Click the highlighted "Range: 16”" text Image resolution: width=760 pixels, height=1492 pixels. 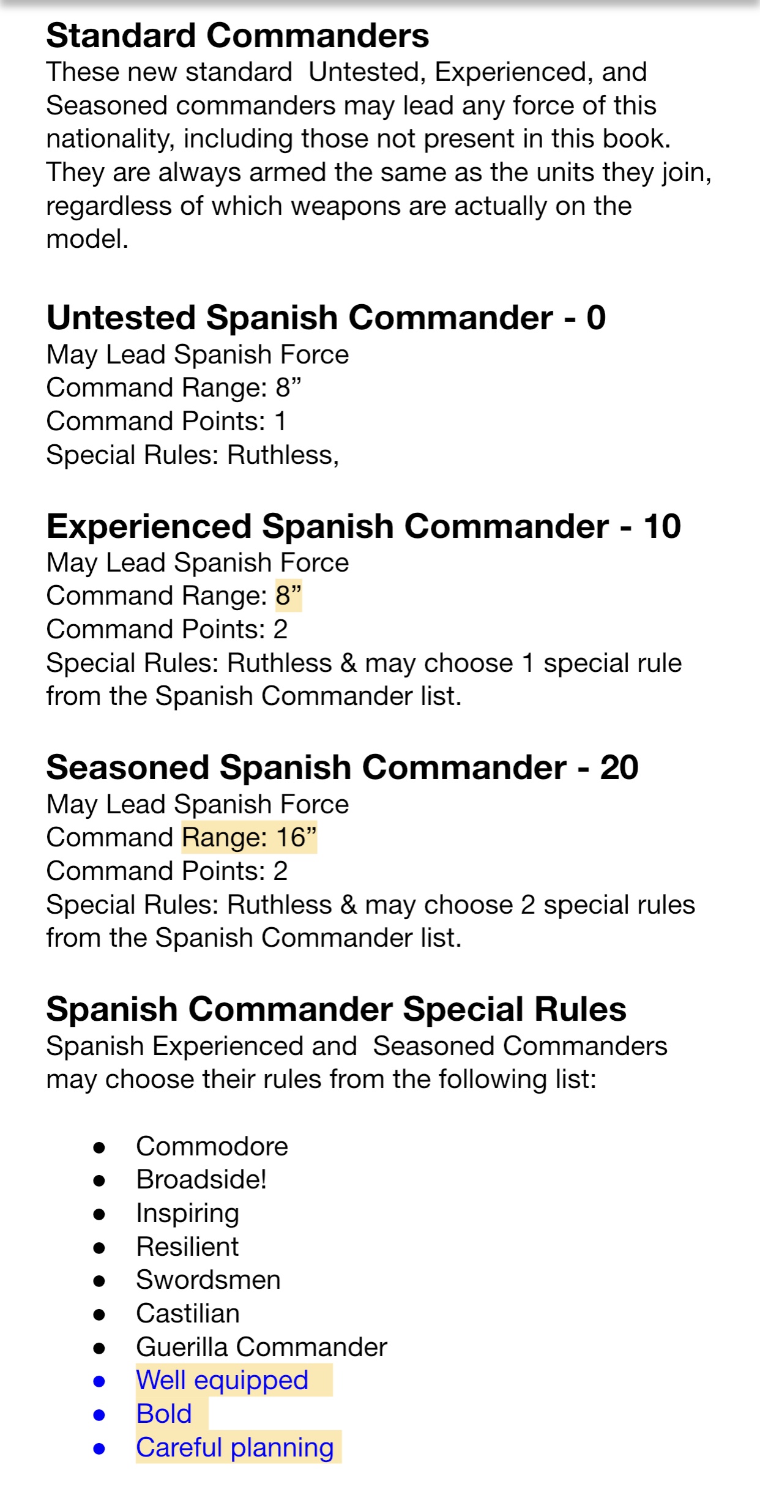(x=249, y=837)
